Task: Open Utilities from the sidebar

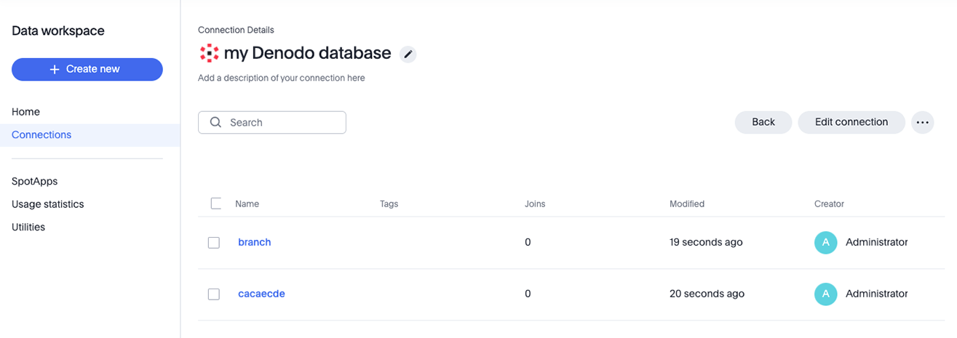Action: coord(28,228)
